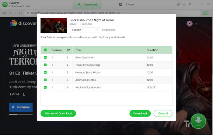Image resolution: width=213 pixels, height=135 pixels.
Task: Open the hamburger menu icon
Action: click(x=190, y=4)
